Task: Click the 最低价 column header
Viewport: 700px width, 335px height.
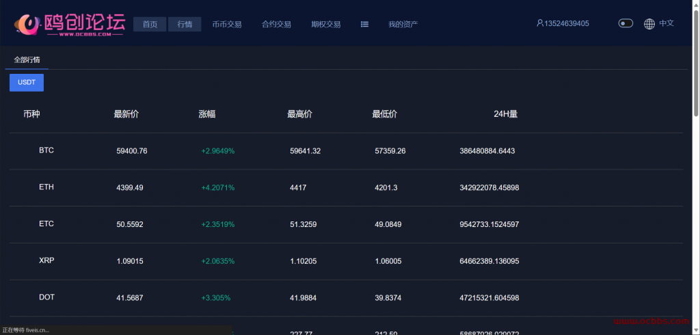Action: (x=384, y=114)
